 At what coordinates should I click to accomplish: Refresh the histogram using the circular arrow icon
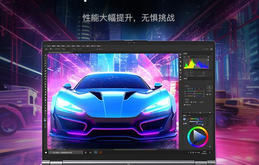click(x=208, y=57)
